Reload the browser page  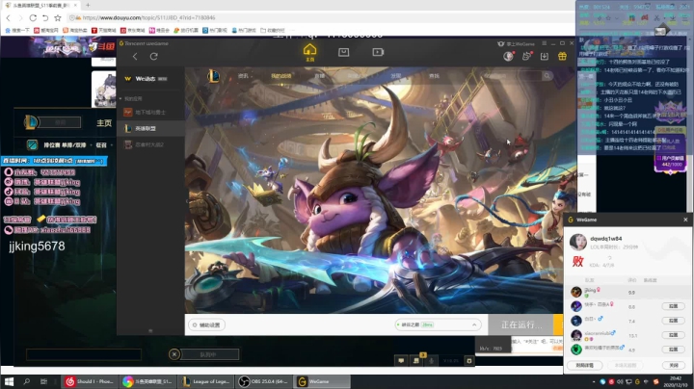tap(33, 17)
